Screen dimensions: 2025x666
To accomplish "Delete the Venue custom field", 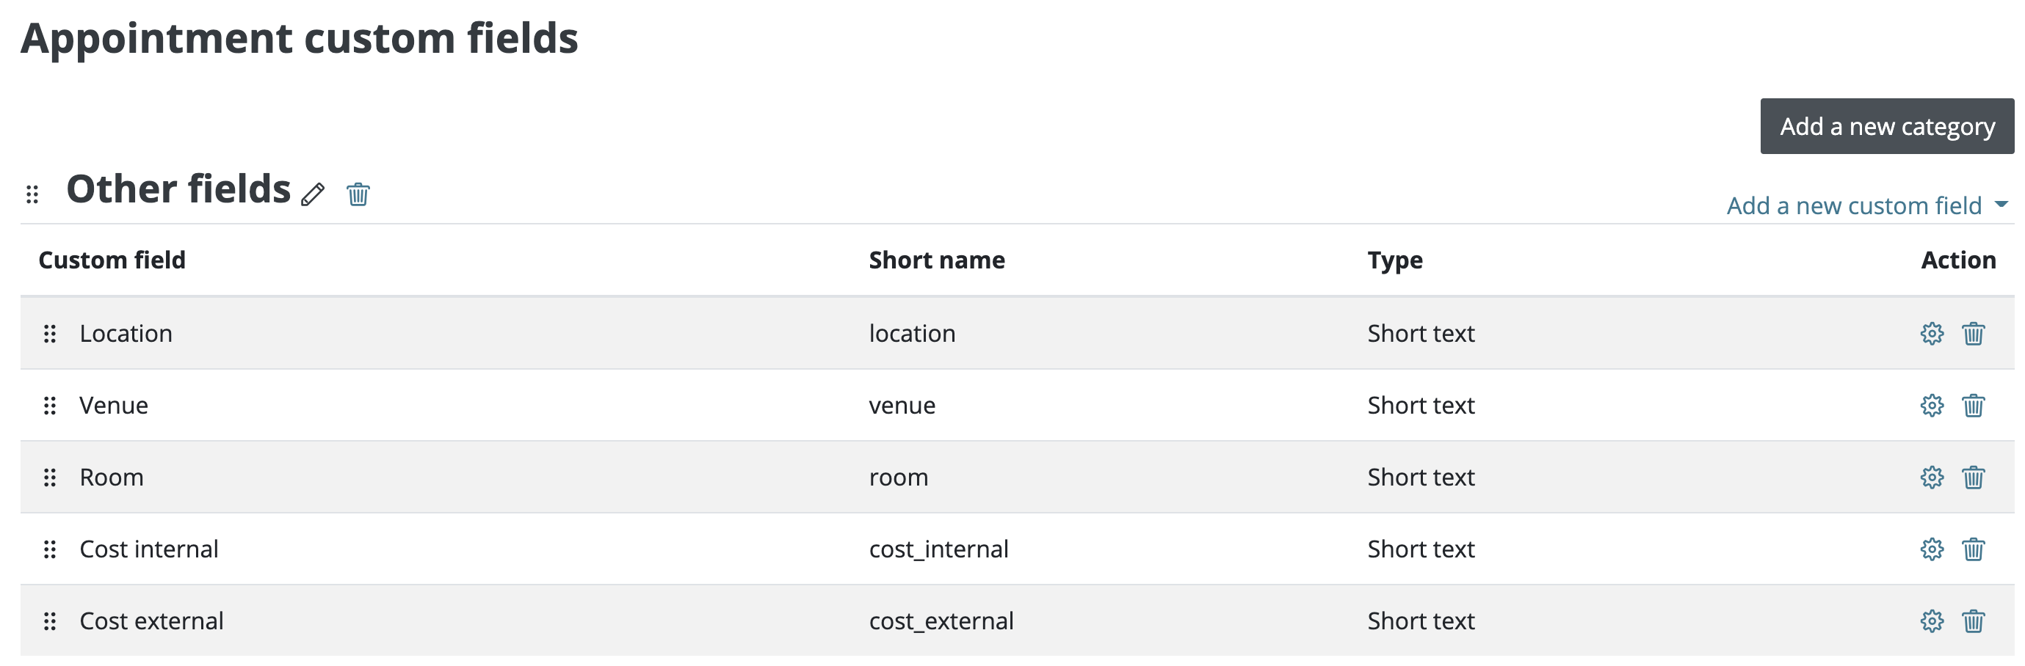I will tap(1973, 406).
